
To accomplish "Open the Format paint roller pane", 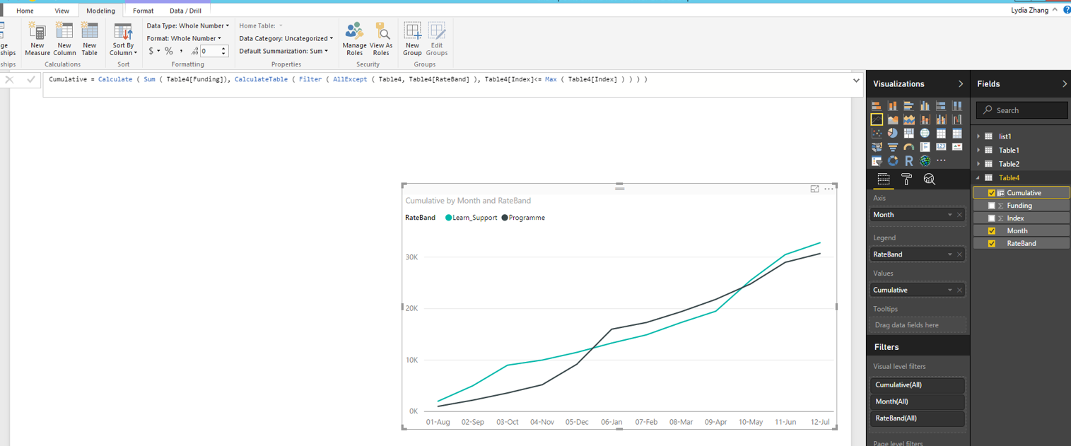I will [906, 180].
